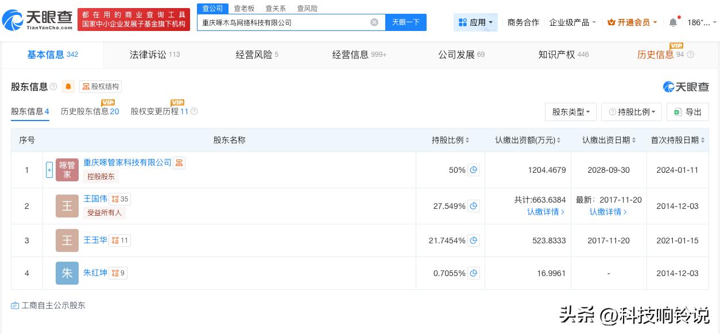Click help icon beside 历史信息 94 tab
This screenshot has height=334, width=720.
click(x=690, y=55)
